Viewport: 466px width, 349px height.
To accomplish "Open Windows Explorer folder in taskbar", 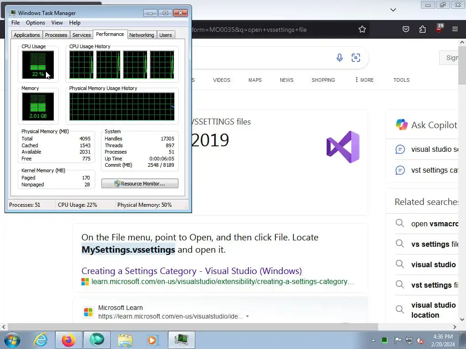I will pos(125,340).
